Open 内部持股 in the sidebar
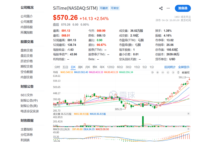The image size is (199, 142). pyautogui.click(x=27, y=27)
